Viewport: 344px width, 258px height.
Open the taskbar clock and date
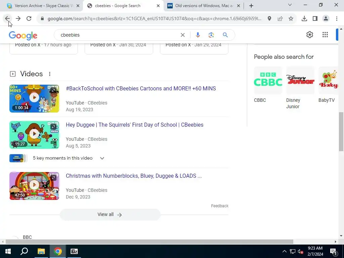(x=315, y=251)
